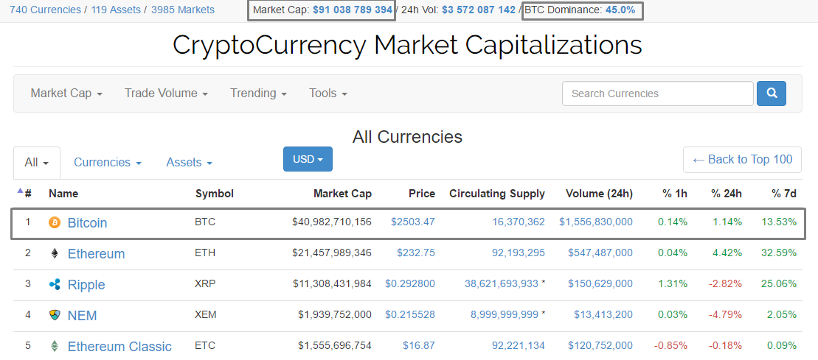
Task: Click the Ethereum Classic logo icon
Action: point(54,346)
